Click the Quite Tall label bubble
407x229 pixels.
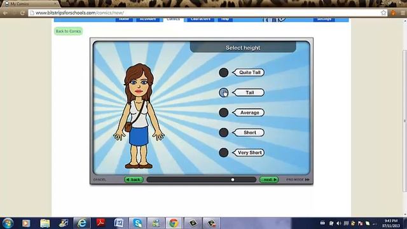249,73
